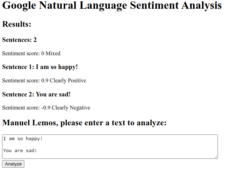Click "I am so happy!" in Sentence 1 heading
226x169 pixels.
click(57, 67)
